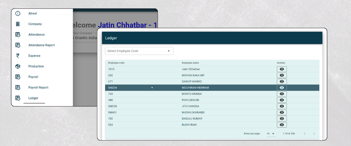
Task: Open the Production menu item
Action: [36, 66]
